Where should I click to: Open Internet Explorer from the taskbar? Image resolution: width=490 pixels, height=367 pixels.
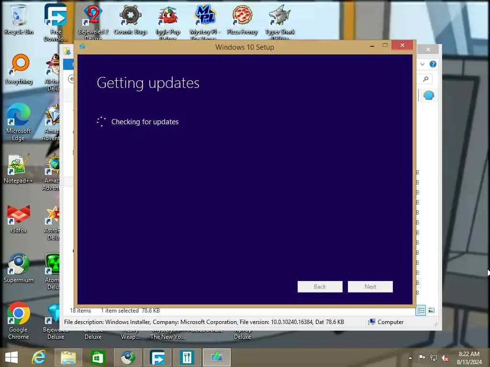[39, 357]
